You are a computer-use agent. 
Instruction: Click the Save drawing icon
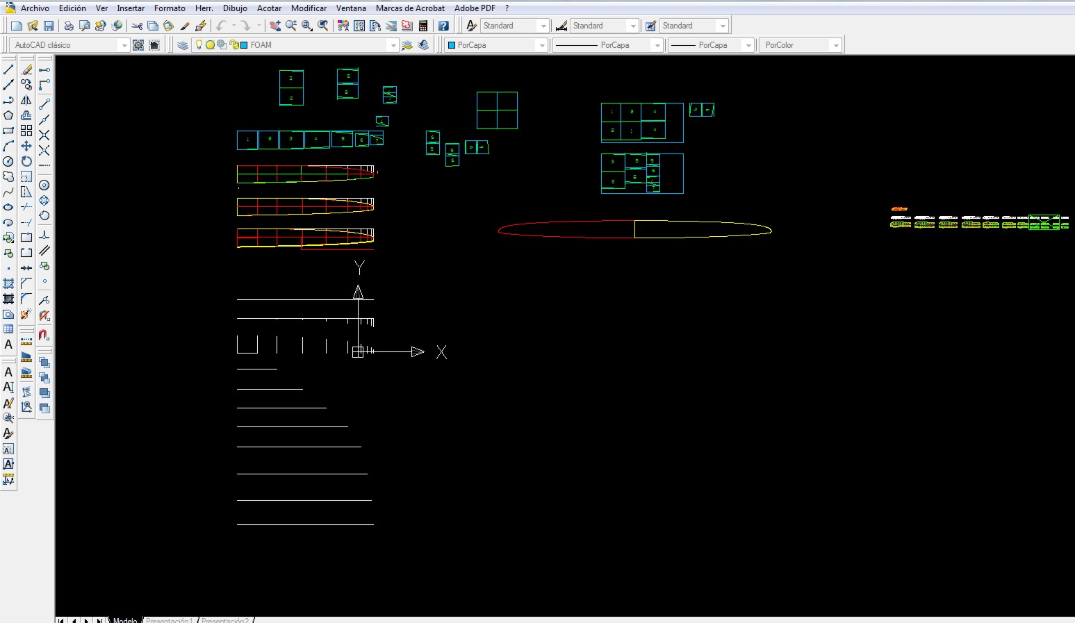[49, 26]
